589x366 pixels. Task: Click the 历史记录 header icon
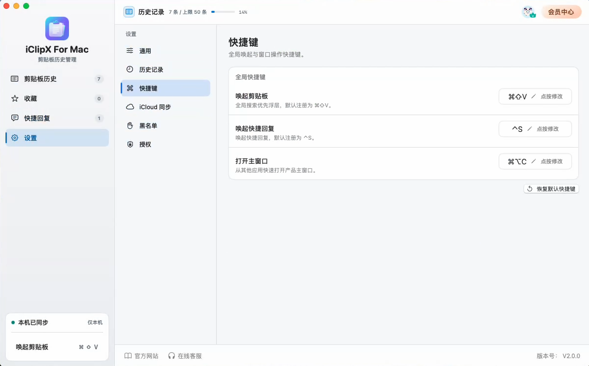(129, 12)
